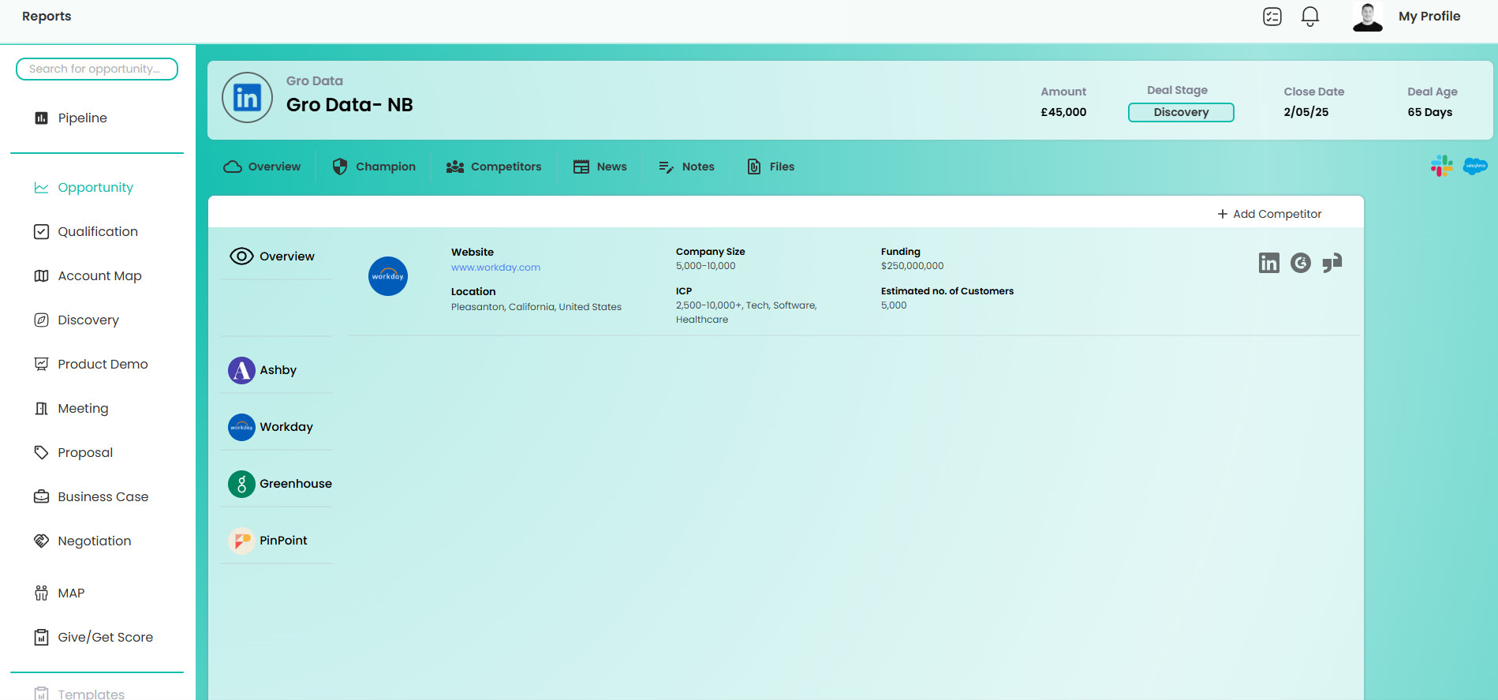Viewport: 1498px width, 700px height.
Task: Open the Proposal section
Action: [x=85, y=452]
